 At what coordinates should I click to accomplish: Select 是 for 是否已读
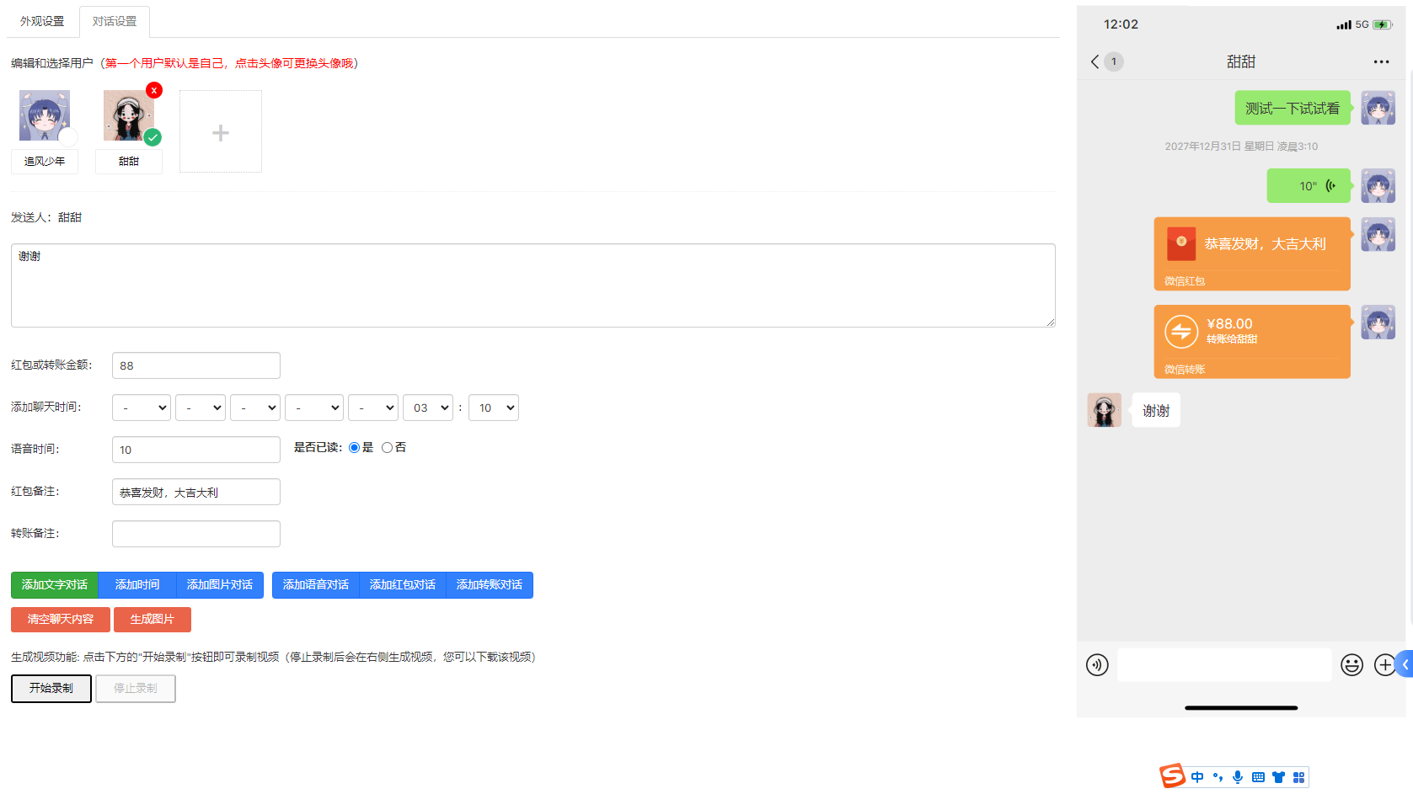pos(354,447)
